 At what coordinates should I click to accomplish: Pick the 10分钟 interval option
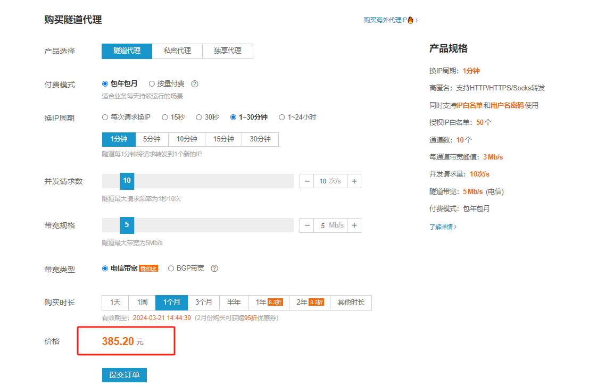click(187, 140)
